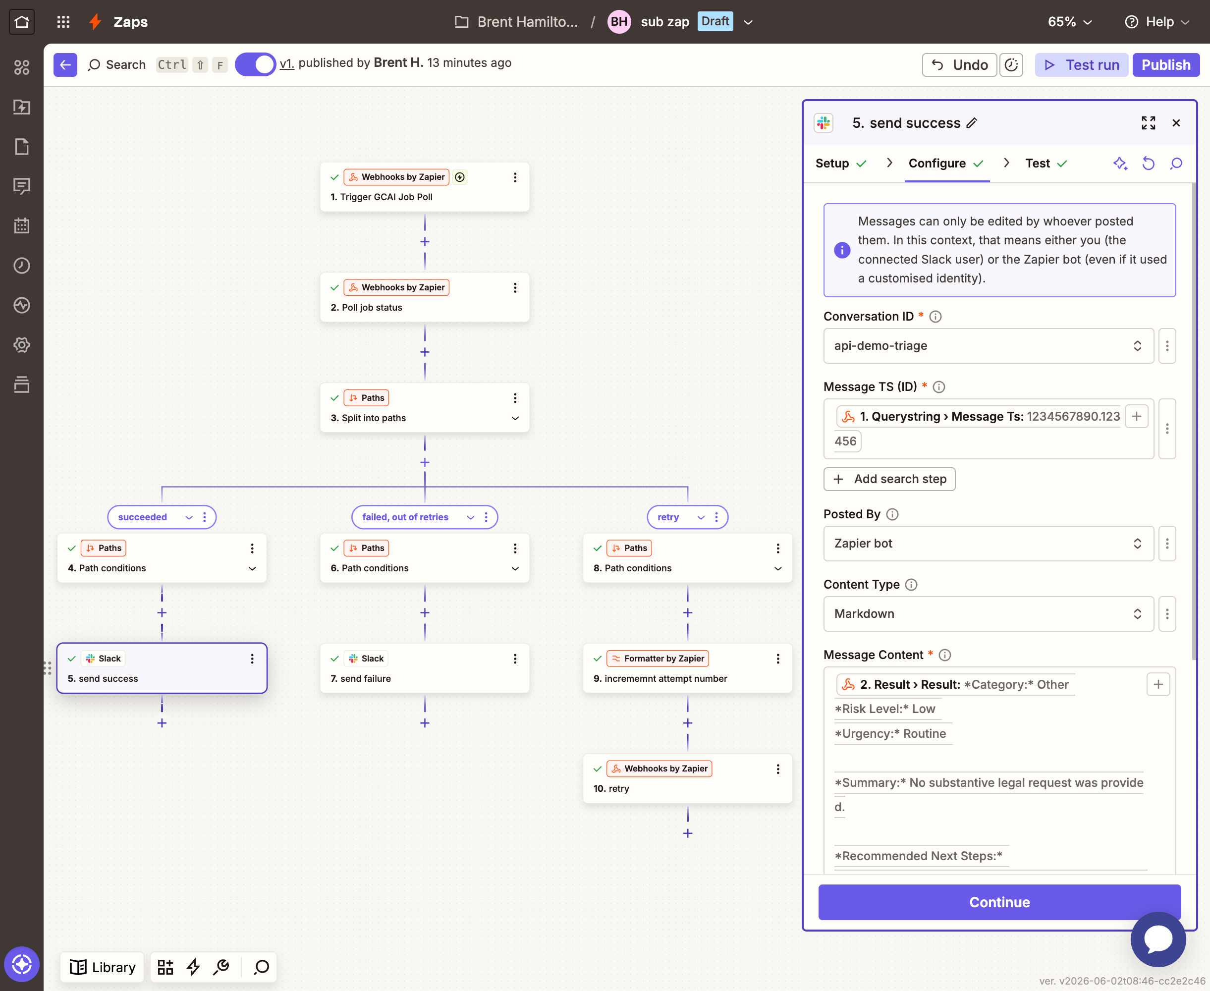The width and height of the screenshot is (1210, 991).
Task: Open Message TS info tooltip
Action: tap(939, 387)
